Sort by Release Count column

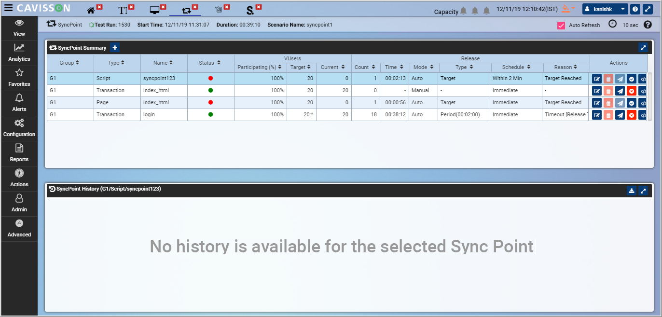click(366, 67)
